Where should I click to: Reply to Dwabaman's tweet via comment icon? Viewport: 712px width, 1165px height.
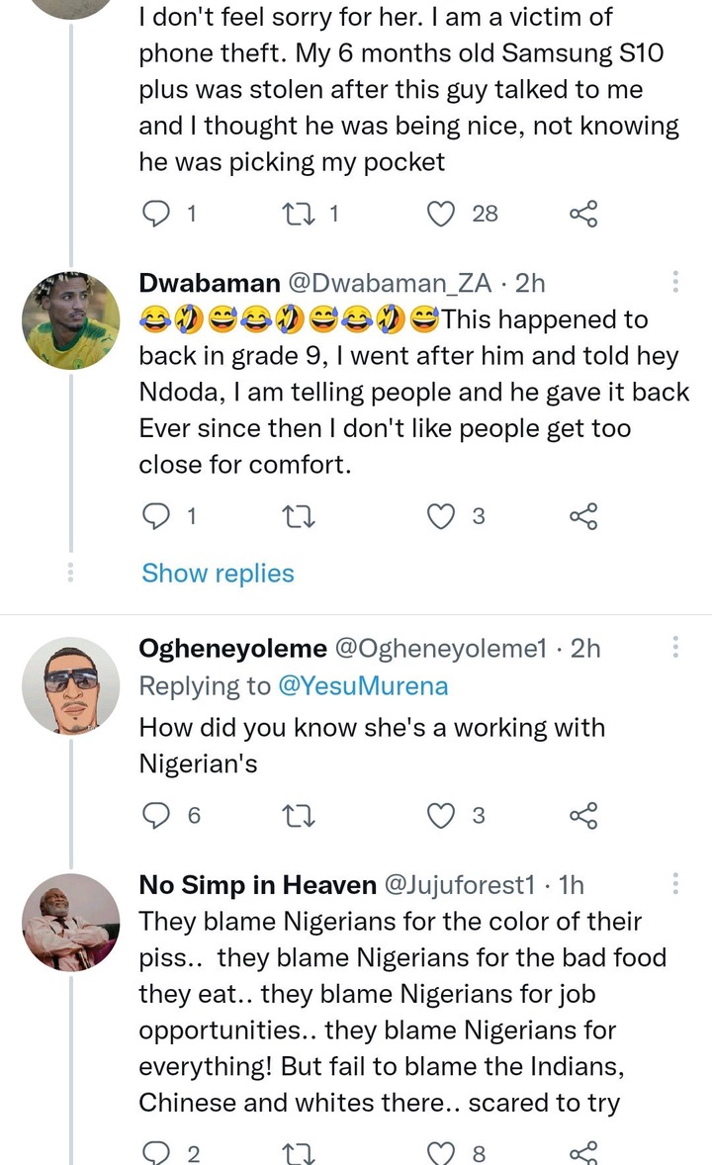[156, 515]
